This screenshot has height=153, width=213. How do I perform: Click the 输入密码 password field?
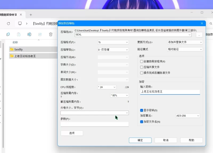point(170,92)
